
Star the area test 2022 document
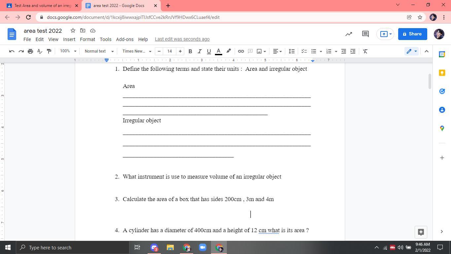[73, 30]
